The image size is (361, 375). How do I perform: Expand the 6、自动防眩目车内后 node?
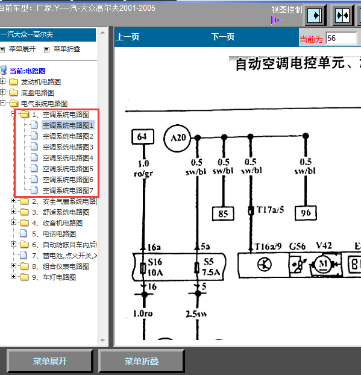click(13, 244)
